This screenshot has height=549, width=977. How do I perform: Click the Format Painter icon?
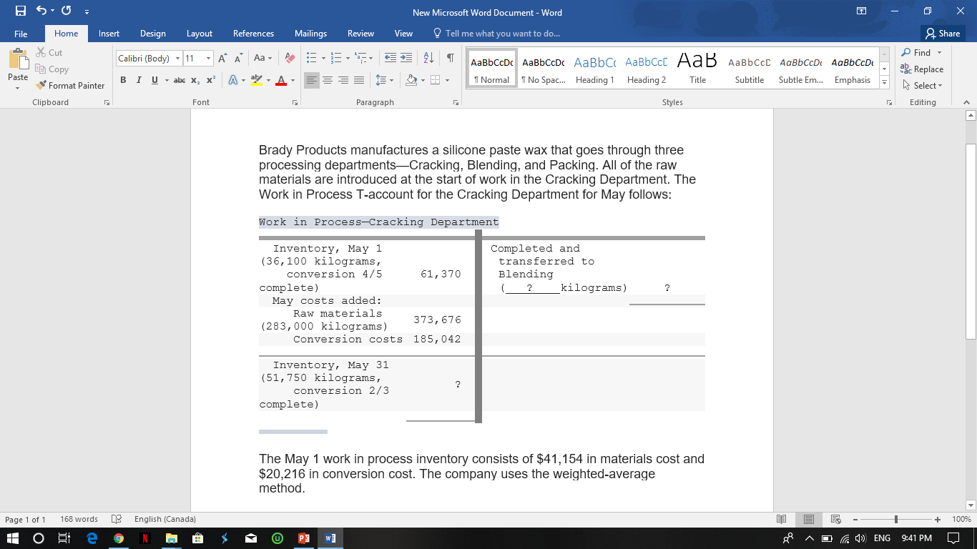41,85
